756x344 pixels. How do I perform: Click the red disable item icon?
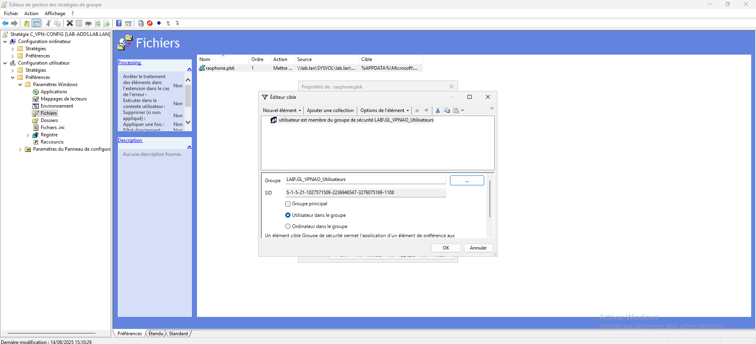click(x=150, y=23)
